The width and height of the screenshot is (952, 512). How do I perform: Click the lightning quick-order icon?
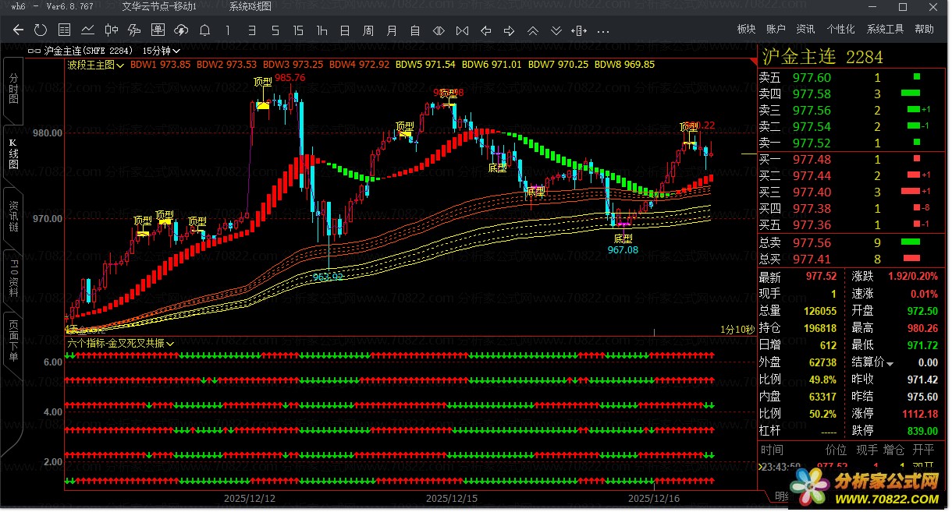(134, 30)
